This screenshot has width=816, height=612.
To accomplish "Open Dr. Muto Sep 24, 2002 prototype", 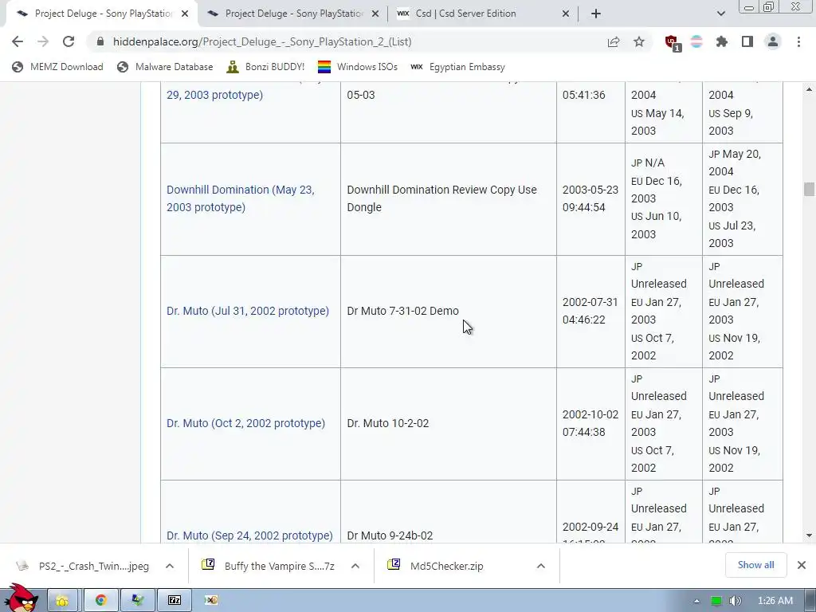I will click(249, 535).
